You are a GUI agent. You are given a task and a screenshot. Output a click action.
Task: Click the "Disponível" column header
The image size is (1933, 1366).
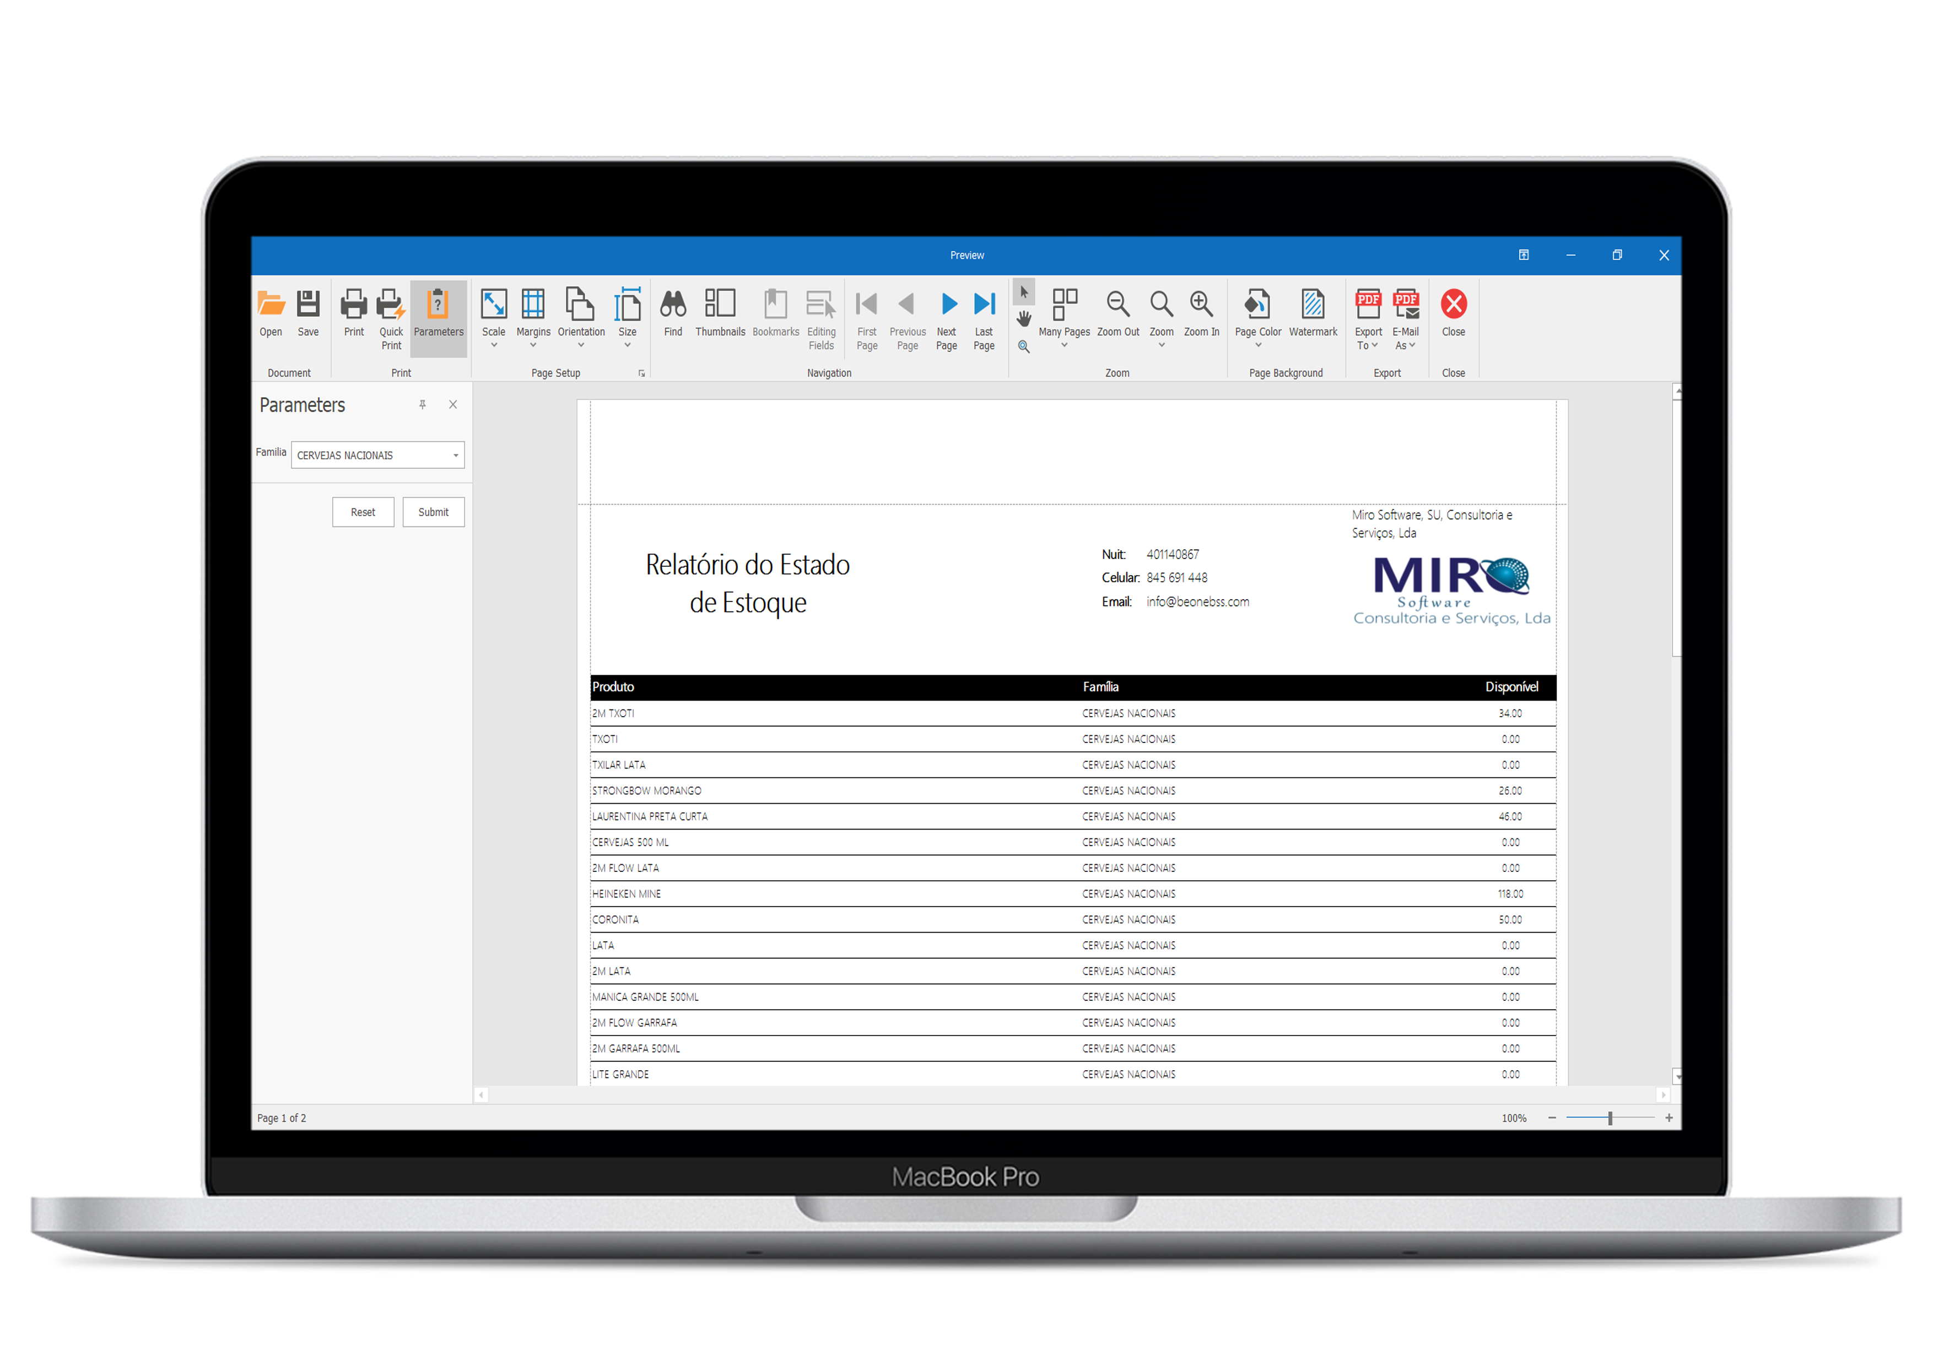[1511, 687]
